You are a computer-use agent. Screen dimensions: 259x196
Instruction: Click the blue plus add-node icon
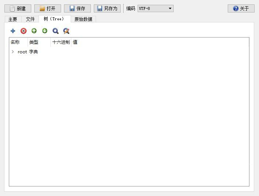coord(13,31)
